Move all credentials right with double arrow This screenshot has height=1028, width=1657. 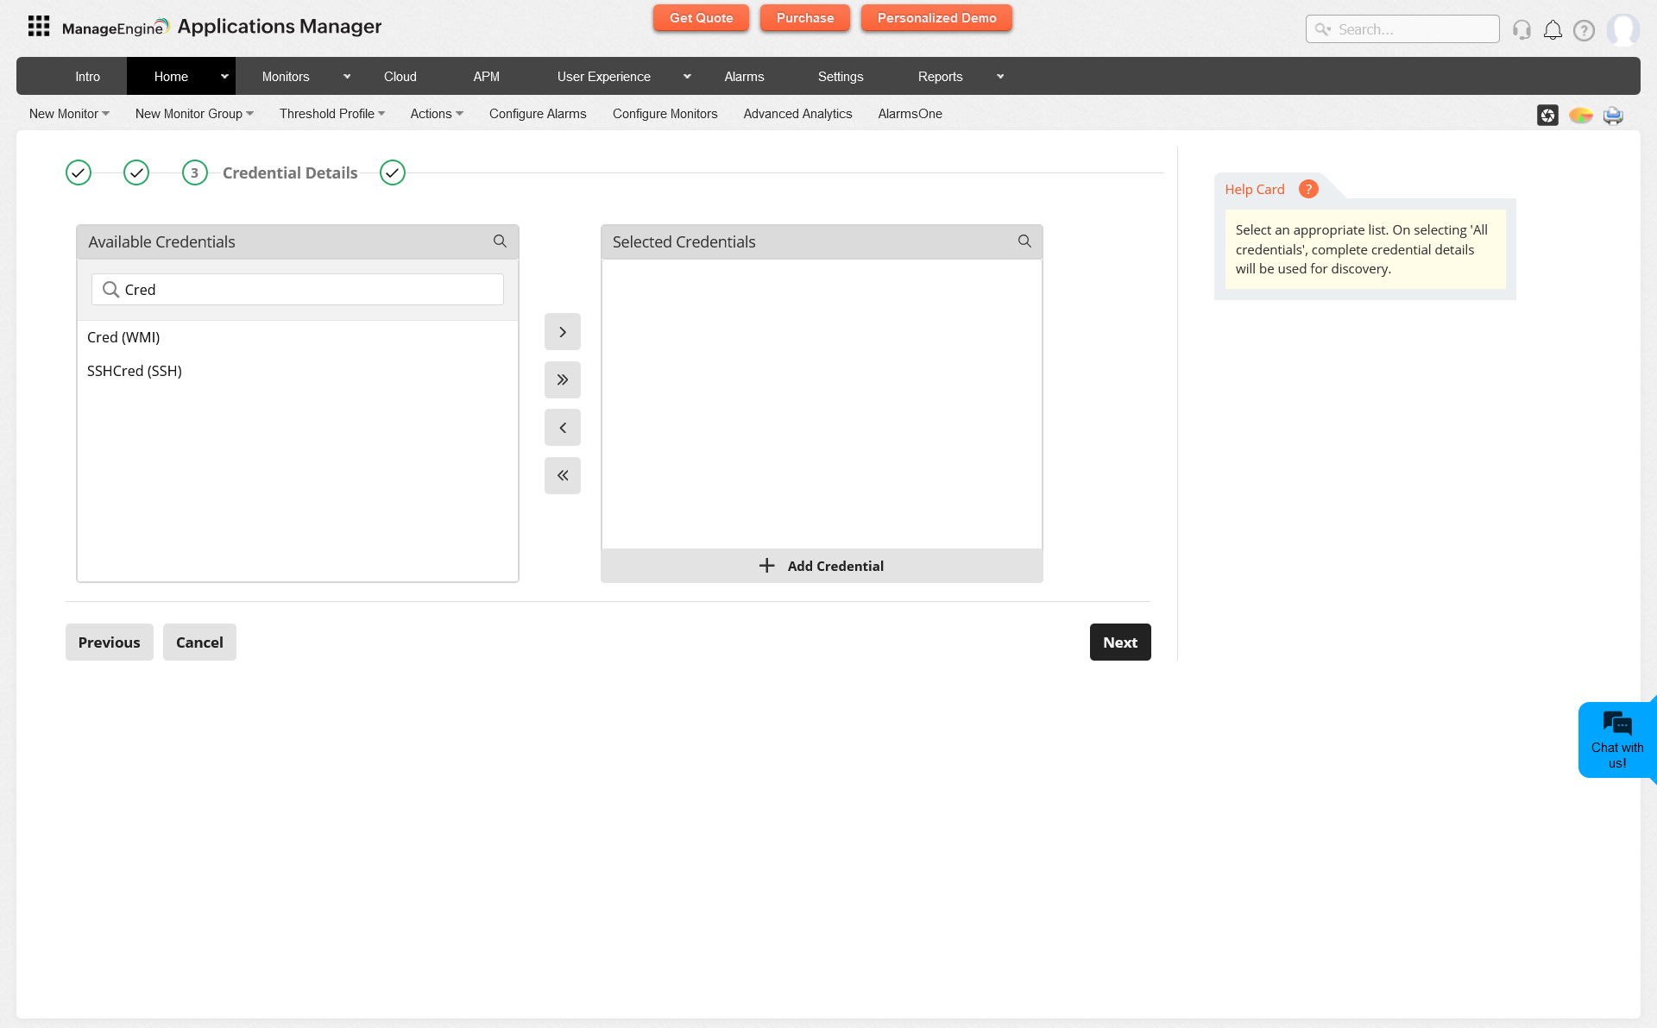pos(563,379)
